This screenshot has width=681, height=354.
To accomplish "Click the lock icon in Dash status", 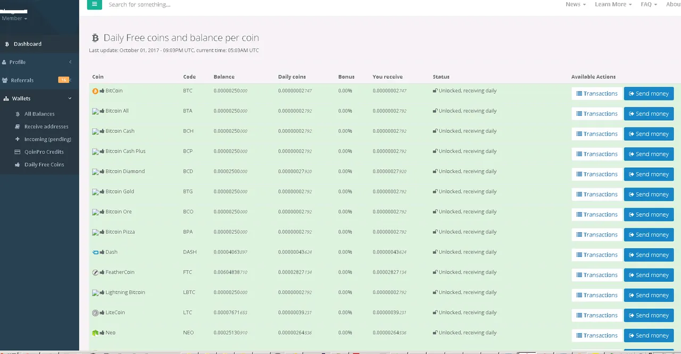I will tap(435, 252).
